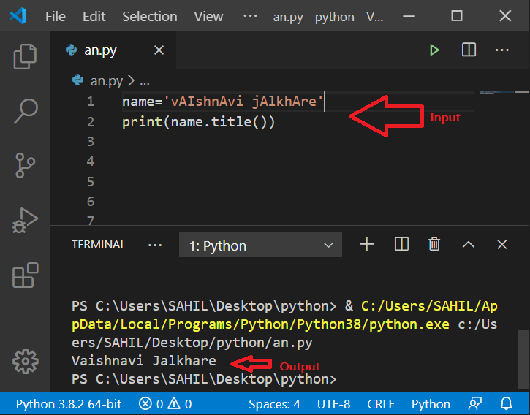The height and width of the screenshot is (415, 530).
Task: Switch to the an.py editor tab
Action: coord(100,50)
